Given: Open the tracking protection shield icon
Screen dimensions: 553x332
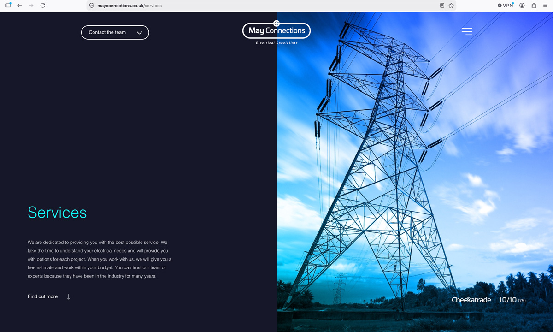Looking at the screenshot, I should click(x=92, y=6).
